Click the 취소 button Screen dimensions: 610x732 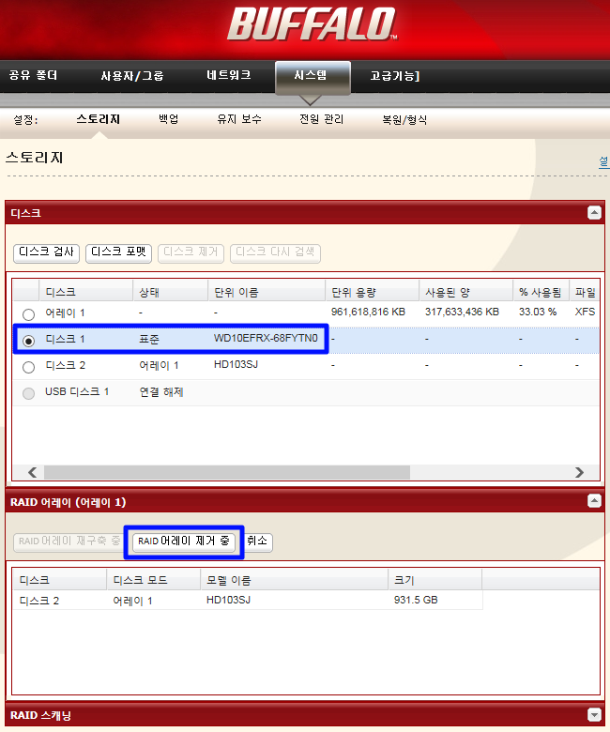click(257, 542)
